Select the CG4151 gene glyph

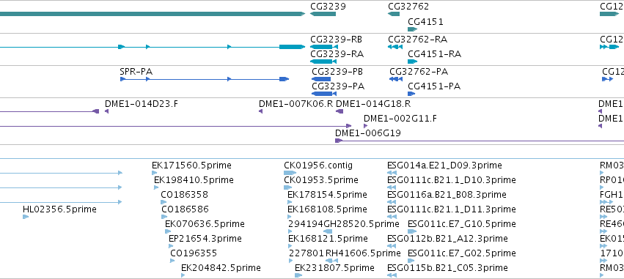[x=412, y=29]
